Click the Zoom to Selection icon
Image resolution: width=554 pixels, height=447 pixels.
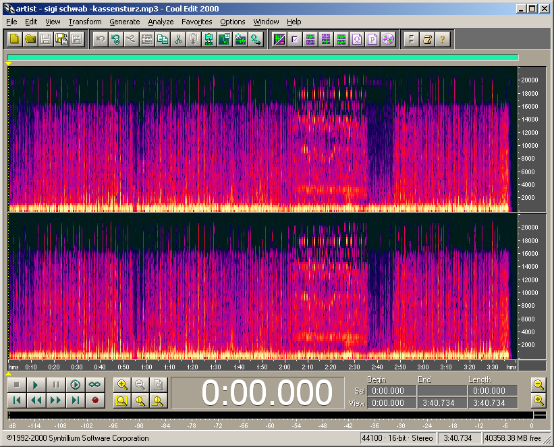[x=122, y=400]
